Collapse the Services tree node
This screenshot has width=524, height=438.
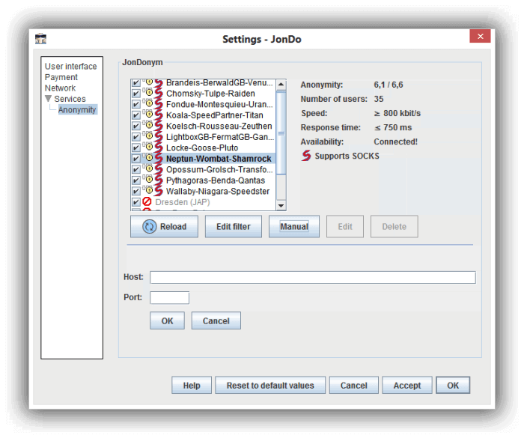pyautogui.click(x=49, y=99)
